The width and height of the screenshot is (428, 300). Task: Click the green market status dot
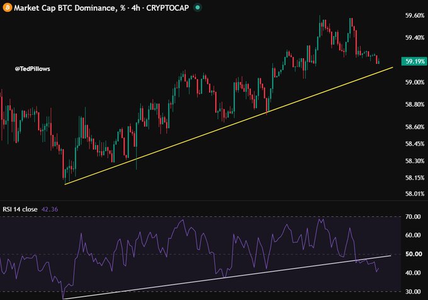pos(198,8)
